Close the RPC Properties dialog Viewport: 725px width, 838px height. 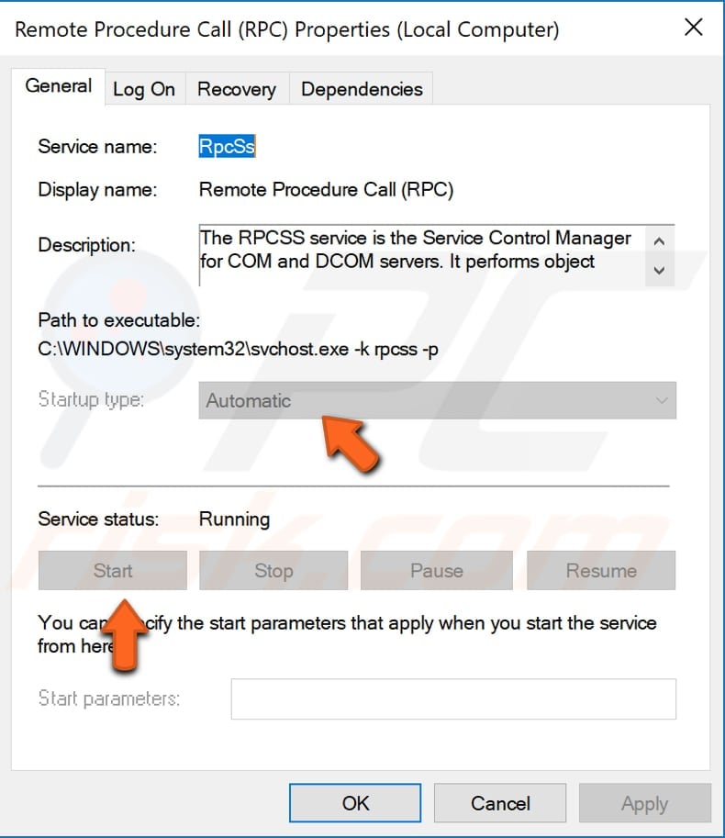693,28
